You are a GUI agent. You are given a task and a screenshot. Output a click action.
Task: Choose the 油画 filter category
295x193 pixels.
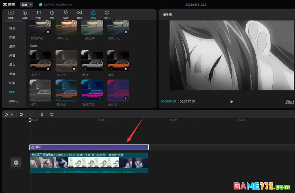tap(12, 83)
